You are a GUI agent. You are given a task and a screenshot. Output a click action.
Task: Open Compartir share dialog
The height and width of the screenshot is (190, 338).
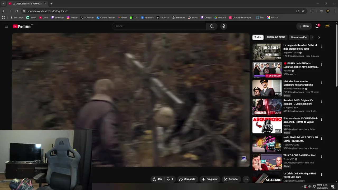point(187,179)
